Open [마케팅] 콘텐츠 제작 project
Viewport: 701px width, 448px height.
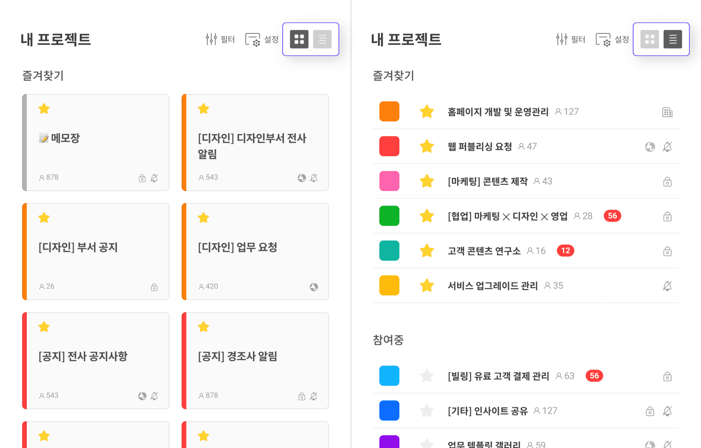[488, 181]
